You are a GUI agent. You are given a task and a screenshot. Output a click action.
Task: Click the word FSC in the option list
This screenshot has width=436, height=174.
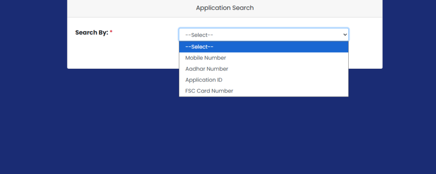(190, 91)
